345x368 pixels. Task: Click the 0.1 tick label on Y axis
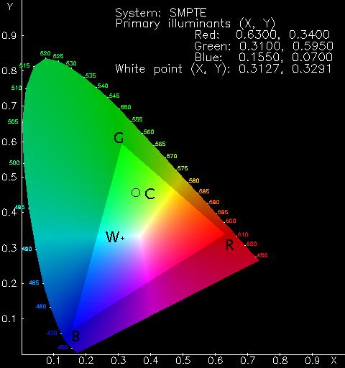click(9, 318)
